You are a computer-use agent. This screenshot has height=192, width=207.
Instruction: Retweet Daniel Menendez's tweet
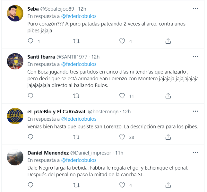coord(76,185)
